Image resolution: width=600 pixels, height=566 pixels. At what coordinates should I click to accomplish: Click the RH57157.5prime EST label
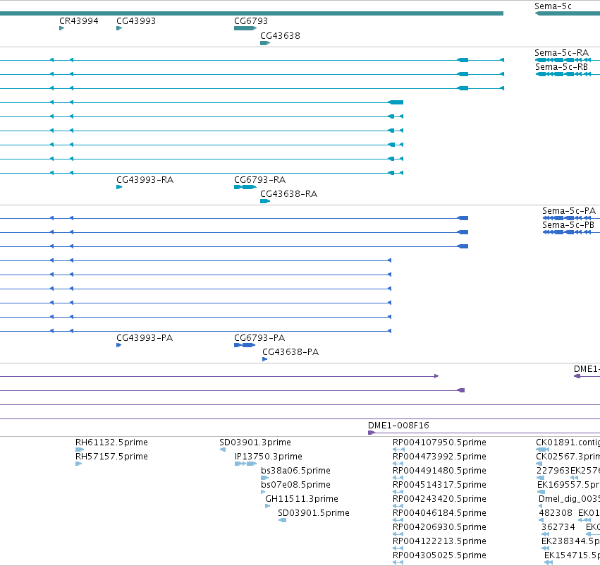point(111,457)
